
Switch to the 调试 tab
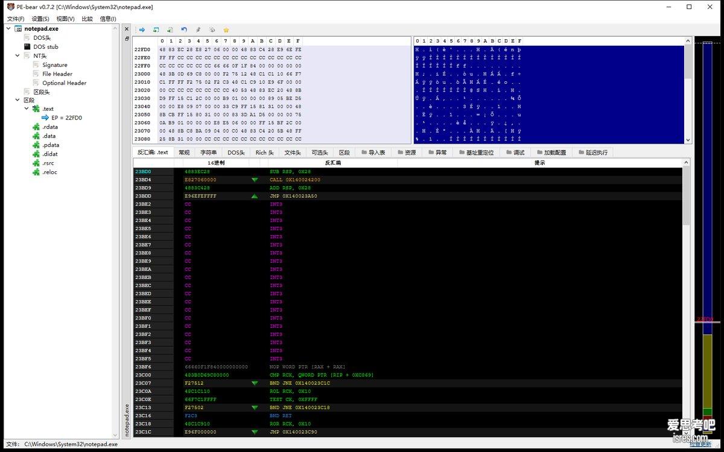click(515, 152)
